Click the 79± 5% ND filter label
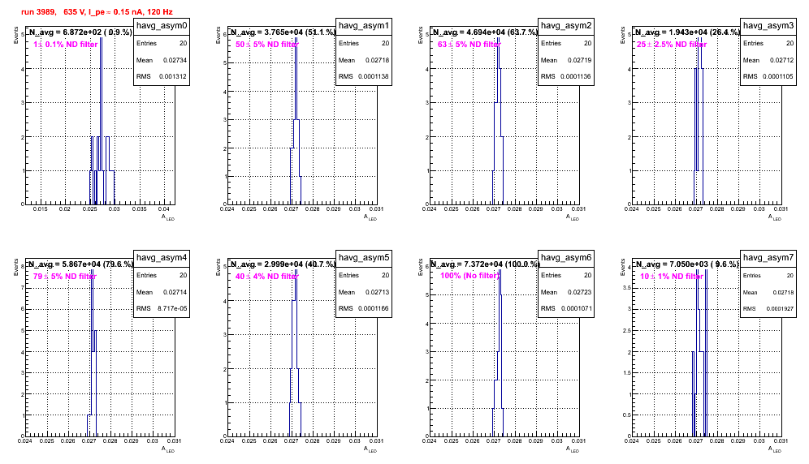This screenshot has width=809, height=464. (x=65, y=277)
